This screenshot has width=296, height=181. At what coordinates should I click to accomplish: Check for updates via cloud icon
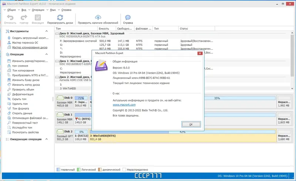tap(98, 17)
